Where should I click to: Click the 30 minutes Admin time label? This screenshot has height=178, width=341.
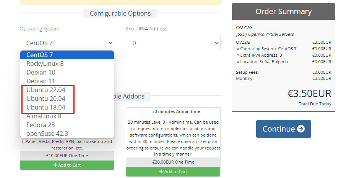tap(176, 111)
